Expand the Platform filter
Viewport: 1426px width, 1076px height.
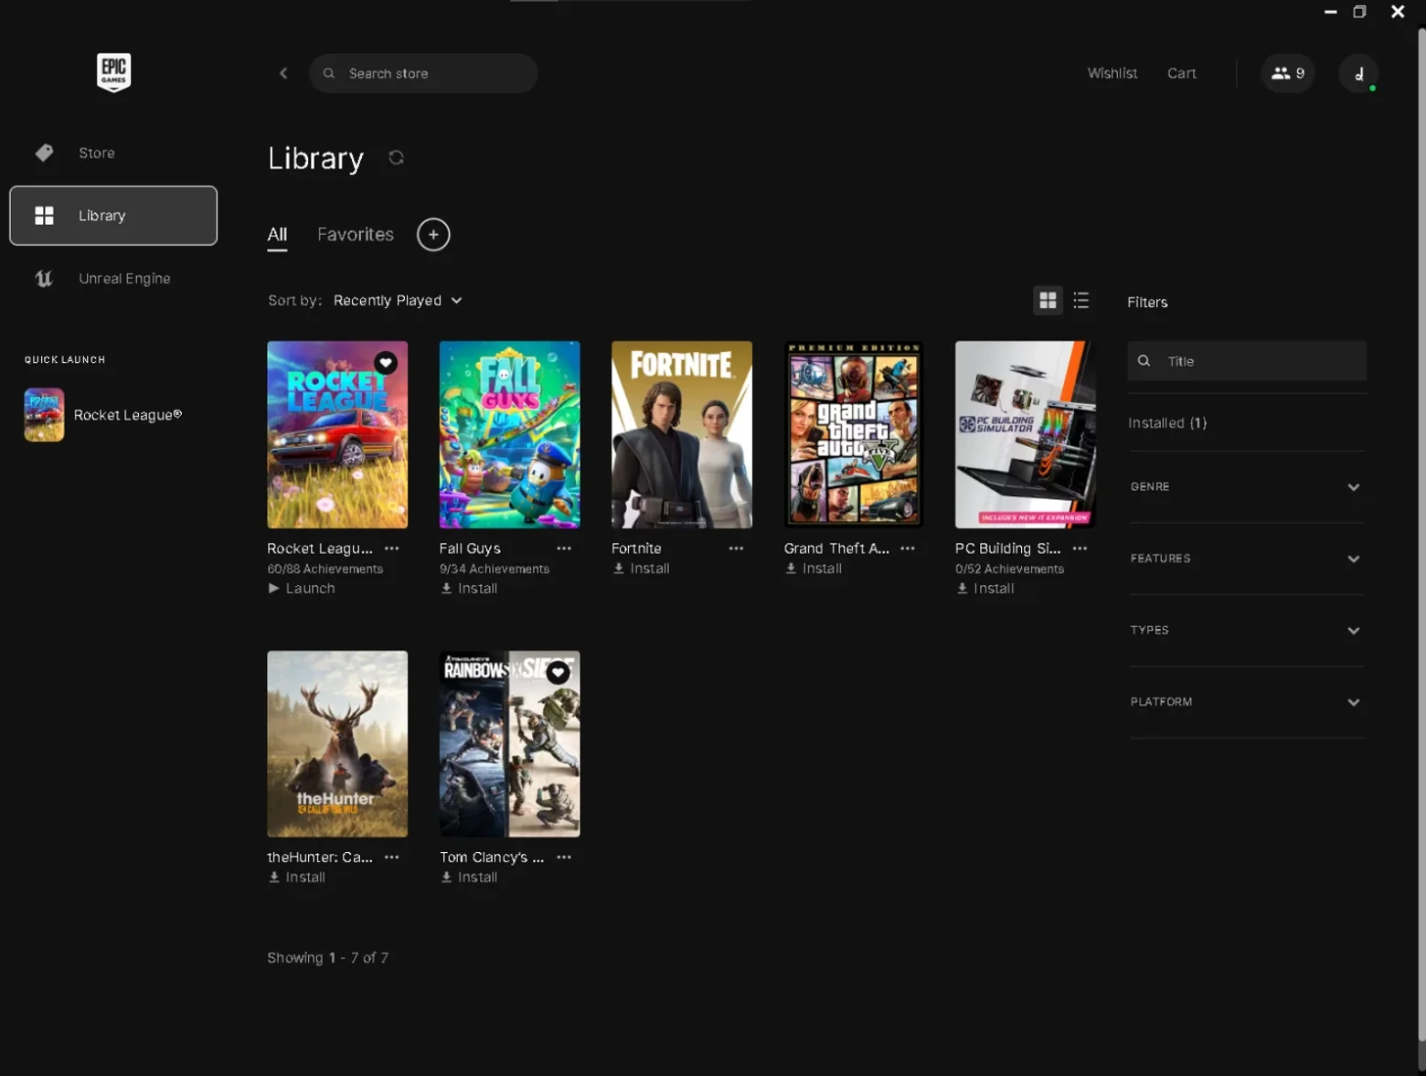1247,702
